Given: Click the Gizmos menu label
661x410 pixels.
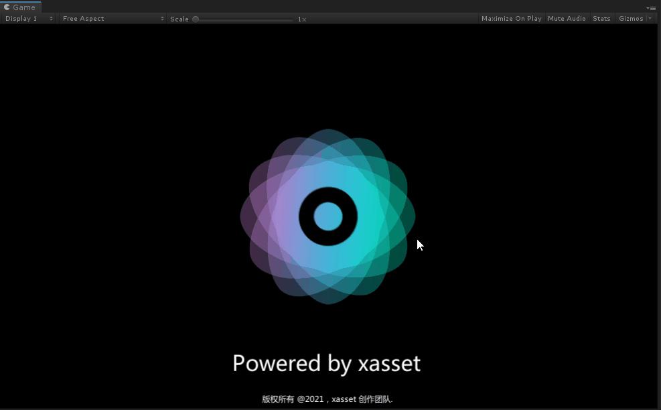Looking at the screenshot, I should (630, 18).
